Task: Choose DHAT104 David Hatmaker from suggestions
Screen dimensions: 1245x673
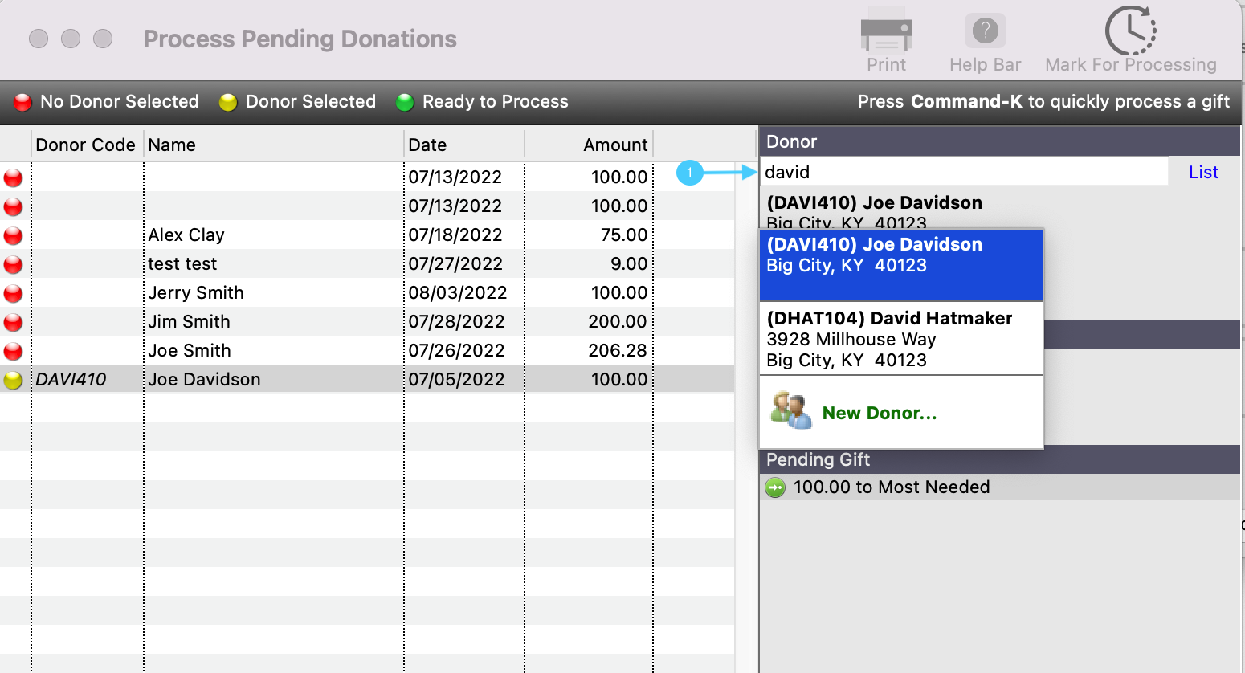Action: (900, 338)
